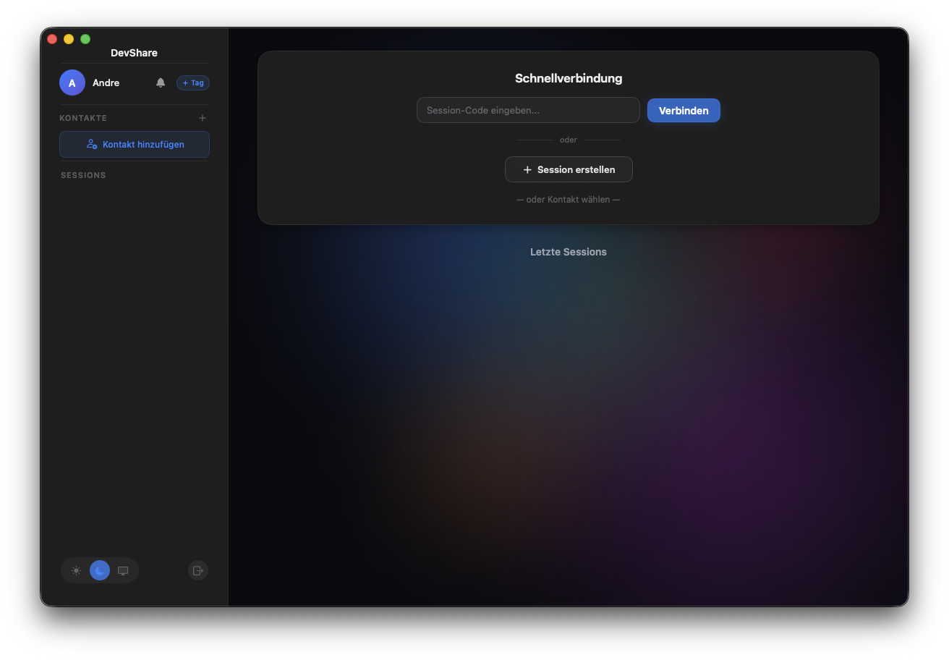Click the plus icon inside Session erstellen
Image resolution: width=949 pixels, height=660 pixels.
(x=527, y=169)
